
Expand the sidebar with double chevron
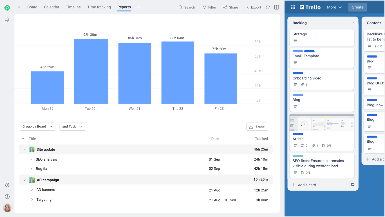19,7
